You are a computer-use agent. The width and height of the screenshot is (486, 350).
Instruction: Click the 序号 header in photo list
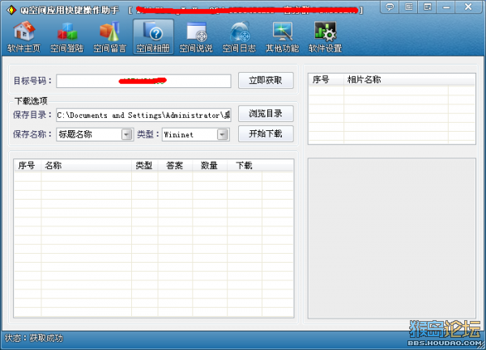326,80
